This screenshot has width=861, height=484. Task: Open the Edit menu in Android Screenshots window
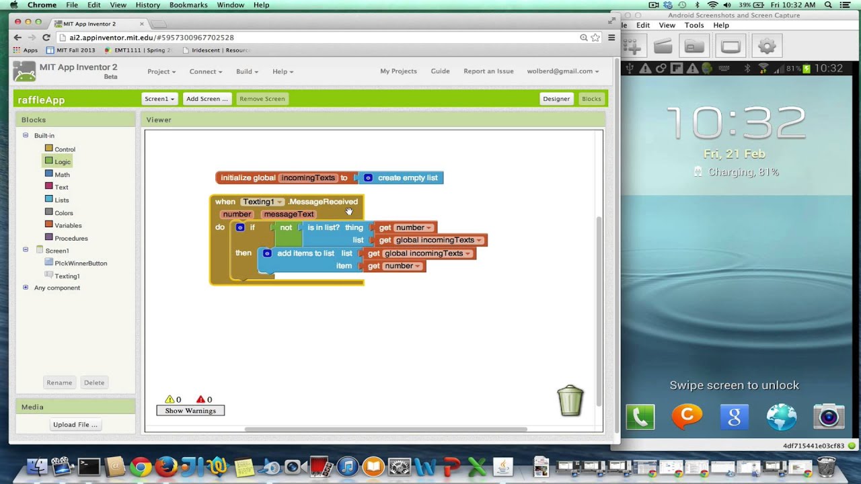[643, 25]
